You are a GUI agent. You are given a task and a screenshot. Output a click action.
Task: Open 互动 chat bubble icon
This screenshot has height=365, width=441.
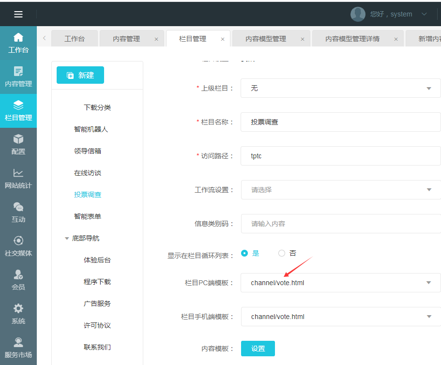tap(18, 213)
